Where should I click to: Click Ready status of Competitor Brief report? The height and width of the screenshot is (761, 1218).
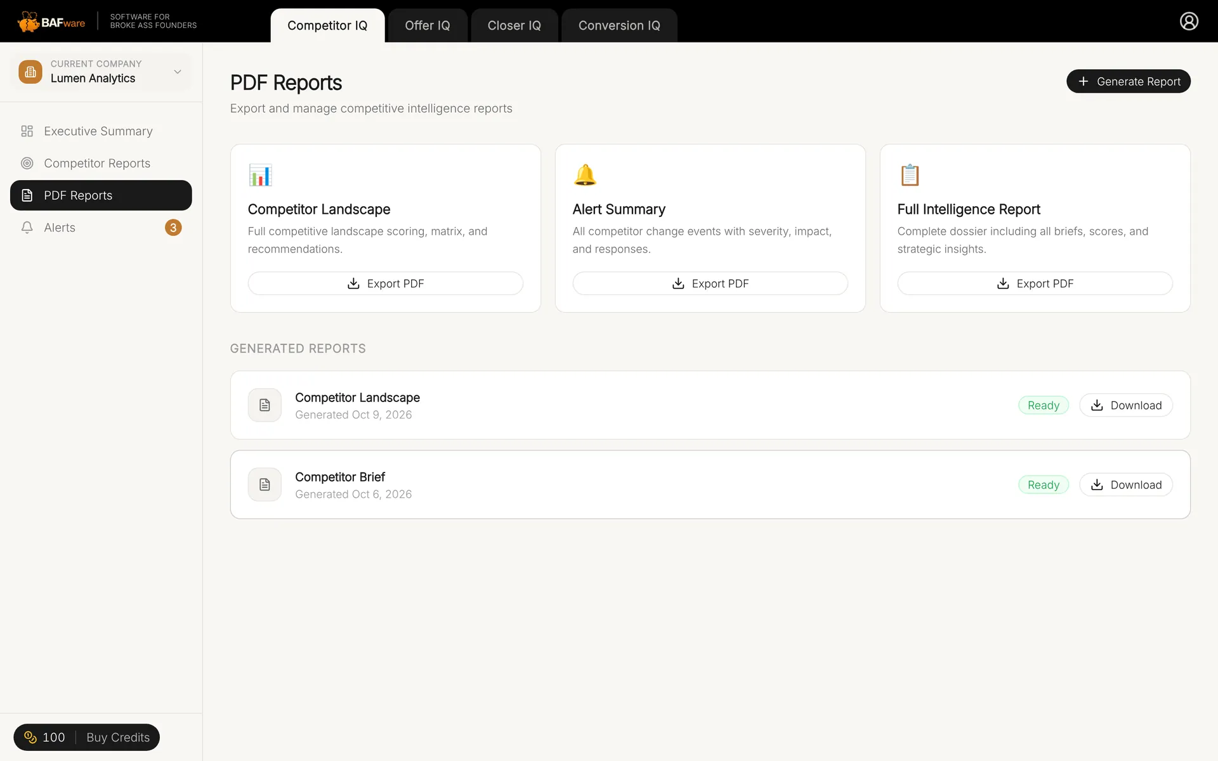pos(1044,485)
